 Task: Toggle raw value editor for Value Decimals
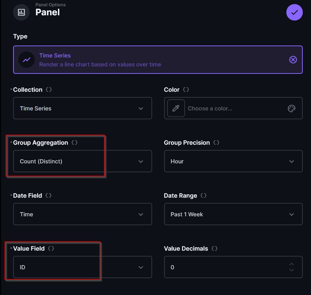[x=214, y=248]
